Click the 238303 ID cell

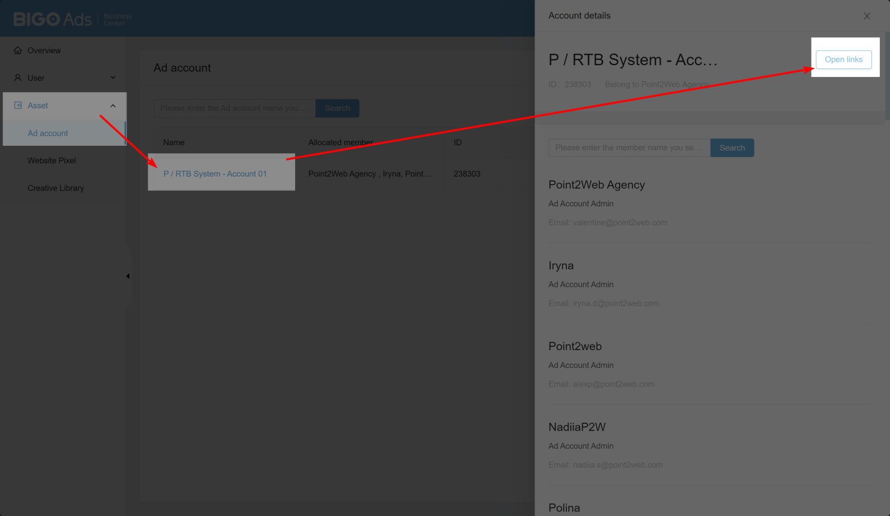467,174
